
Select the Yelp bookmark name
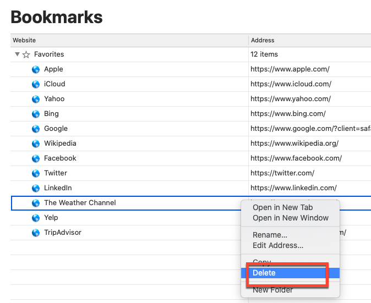51,218
